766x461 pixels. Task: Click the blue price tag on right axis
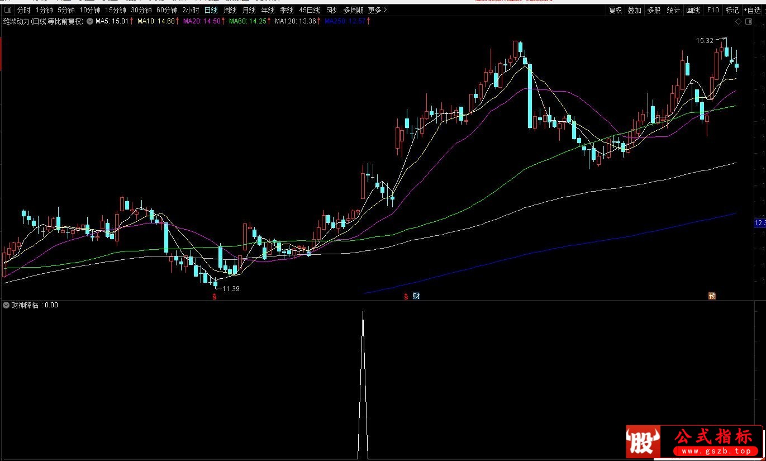[760, 223]
